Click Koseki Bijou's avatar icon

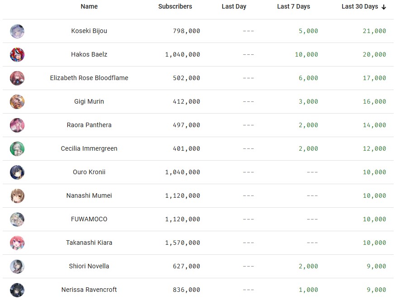click(17, 31)
